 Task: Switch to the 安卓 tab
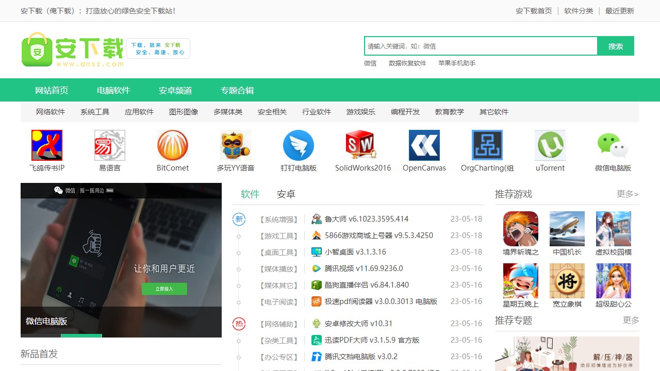pyautogui.click(x=285, y=194)
